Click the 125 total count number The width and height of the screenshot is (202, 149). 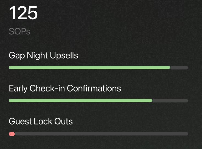(23, 13)
